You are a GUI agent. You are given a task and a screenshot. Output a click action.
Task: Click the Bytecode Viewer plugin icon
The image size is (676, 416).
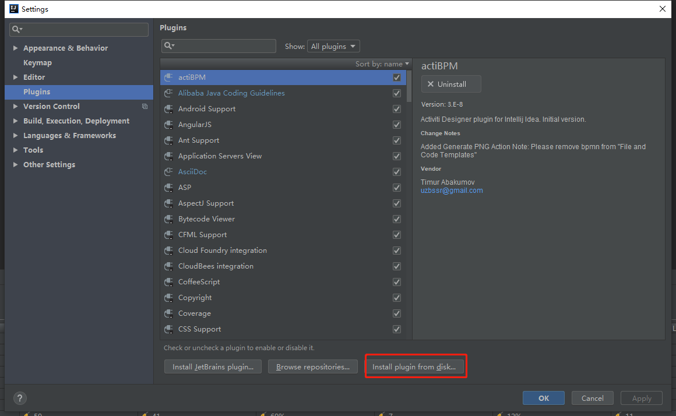pyautogui.click(x=168, y=219)
